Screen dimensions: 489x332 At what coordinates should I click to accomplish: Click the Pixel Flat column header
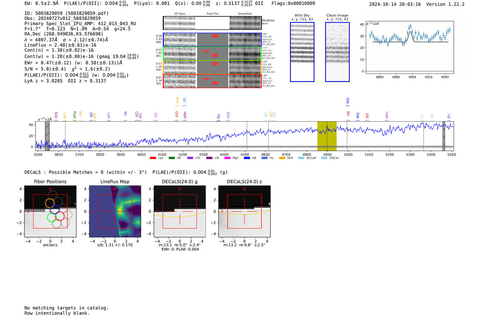click(x=212, y=14)
